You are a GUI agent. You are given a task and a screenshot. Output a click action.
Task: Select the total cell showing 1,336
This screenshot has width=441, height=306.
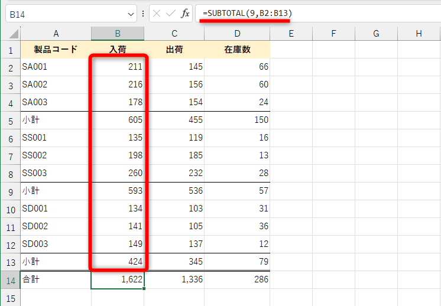tap(174, 279)
